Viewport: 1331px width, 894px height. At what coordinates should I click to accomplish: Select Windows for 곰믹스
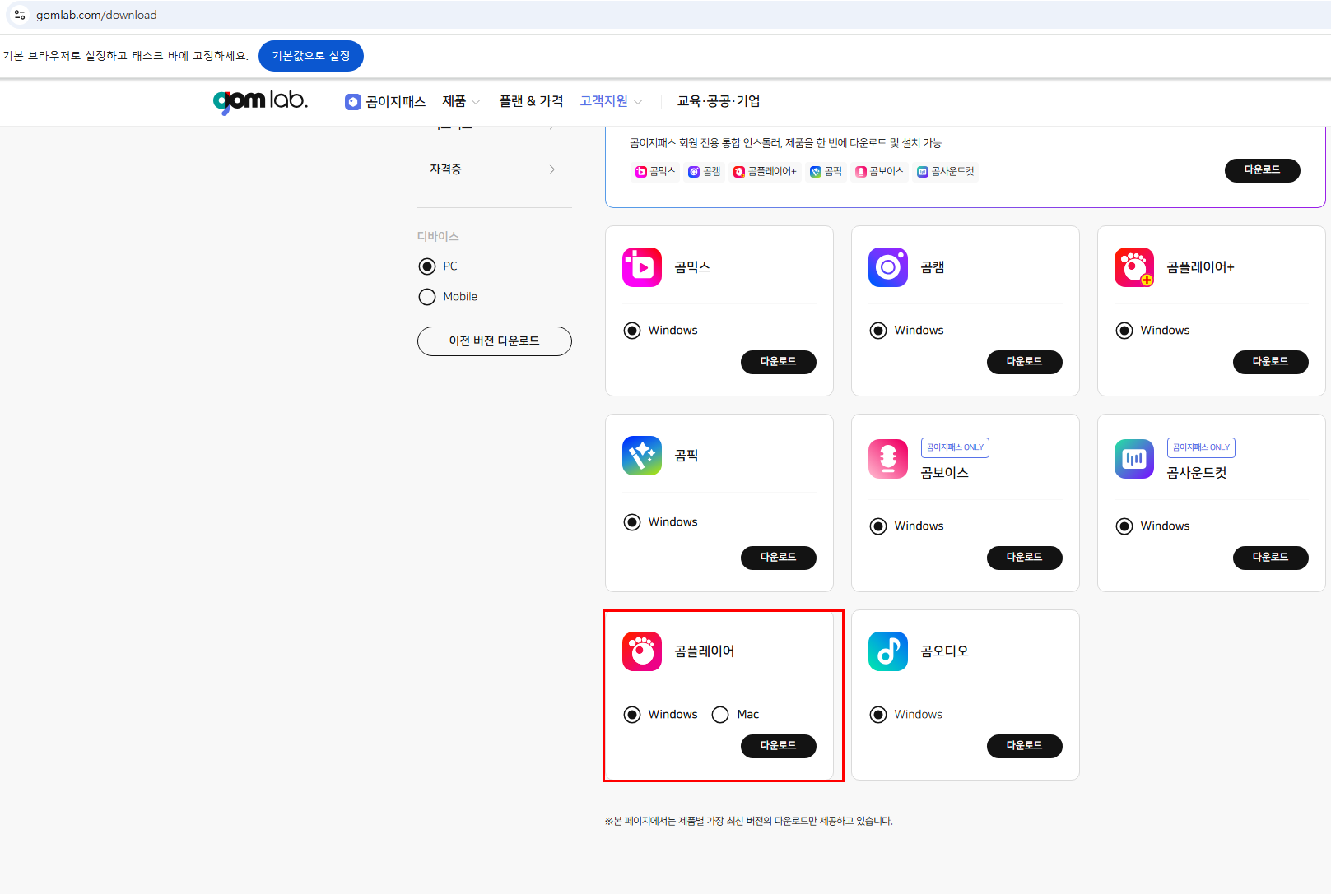632,331
